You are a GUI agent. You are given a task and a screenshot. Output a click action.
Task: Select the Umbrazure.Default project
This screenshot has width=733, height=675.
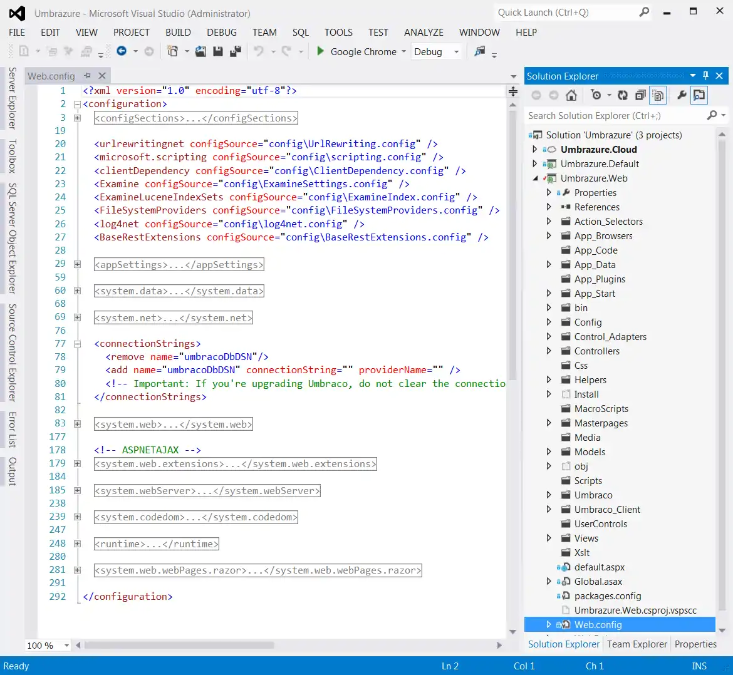600,164
